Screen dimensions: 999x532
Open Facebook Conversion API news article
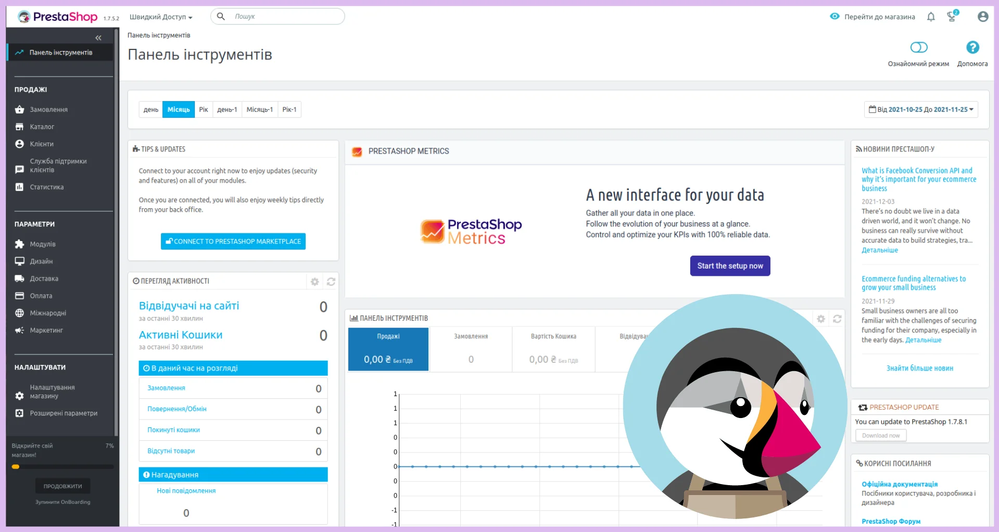point(919,180)
